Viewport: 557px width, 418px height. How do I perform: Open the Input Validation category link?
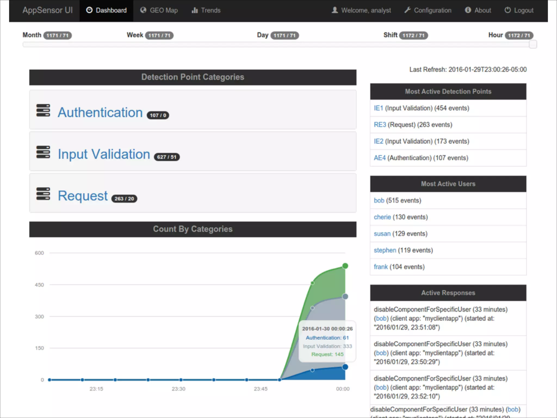pyautogui.click(x=104, y=154)
